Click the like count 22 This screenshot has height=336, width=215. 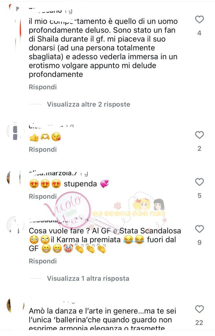199,323
